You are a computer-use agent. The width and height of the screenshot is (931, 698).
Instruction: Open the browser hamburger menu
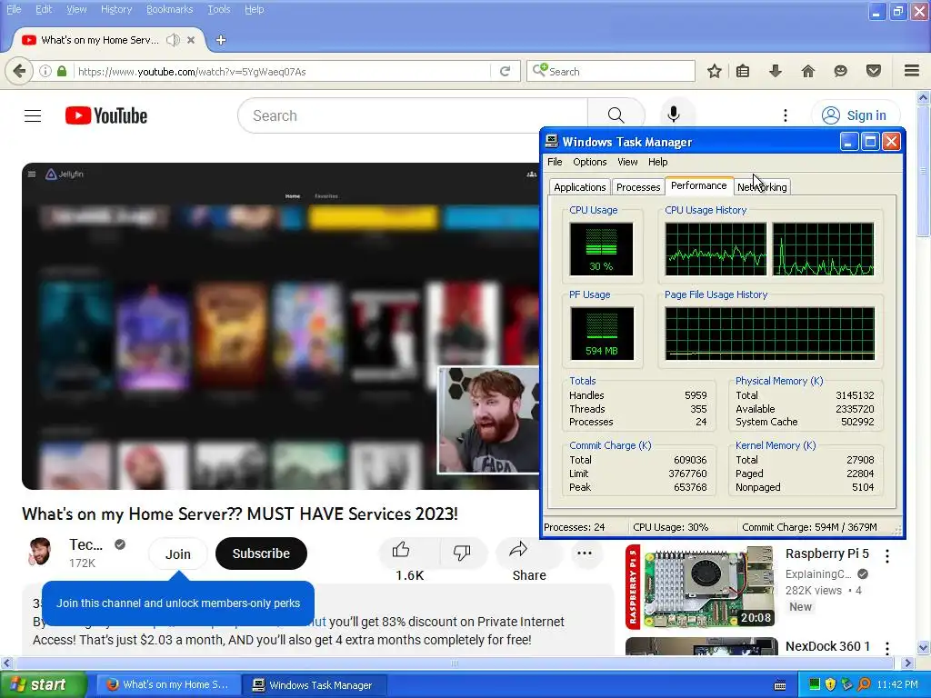pos(912,71)
